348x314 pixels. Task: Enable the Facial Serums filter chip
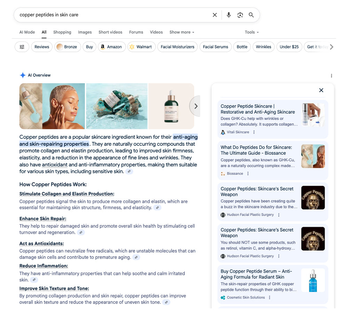(x=215, y=47)
